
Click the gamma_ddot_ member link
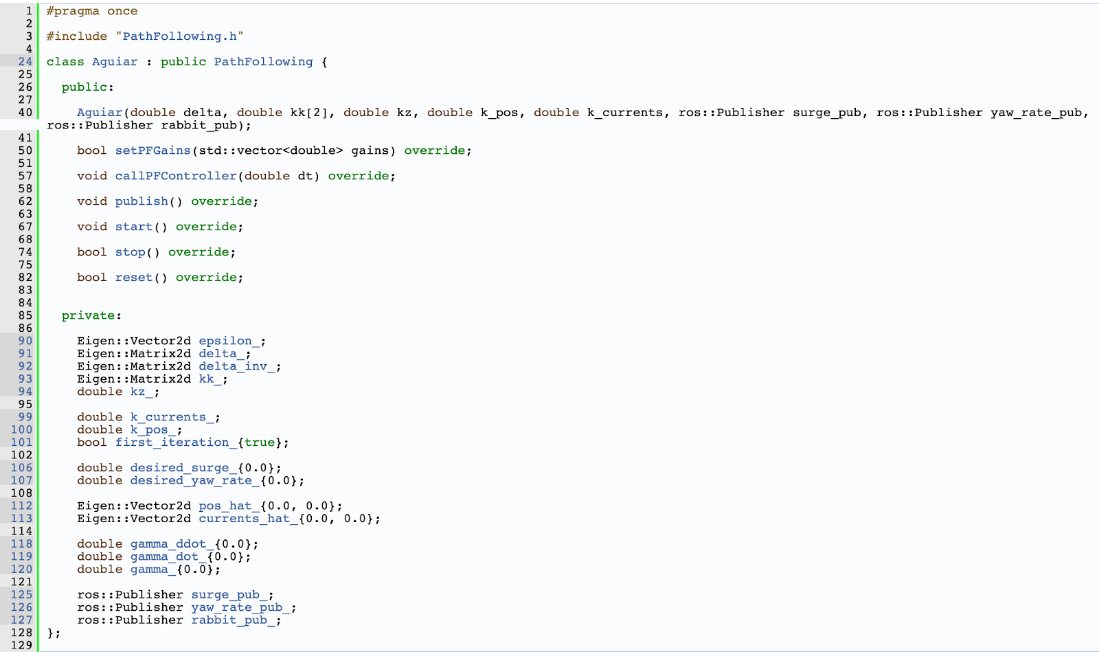pyautogui.click(x=172, y=544)
